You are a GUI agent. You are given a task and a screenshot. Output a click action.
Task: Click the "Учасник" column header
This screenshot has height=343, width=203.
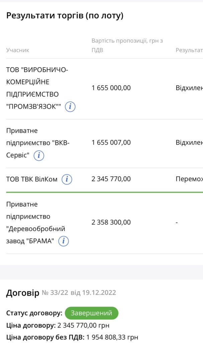(x=18, y=50)
